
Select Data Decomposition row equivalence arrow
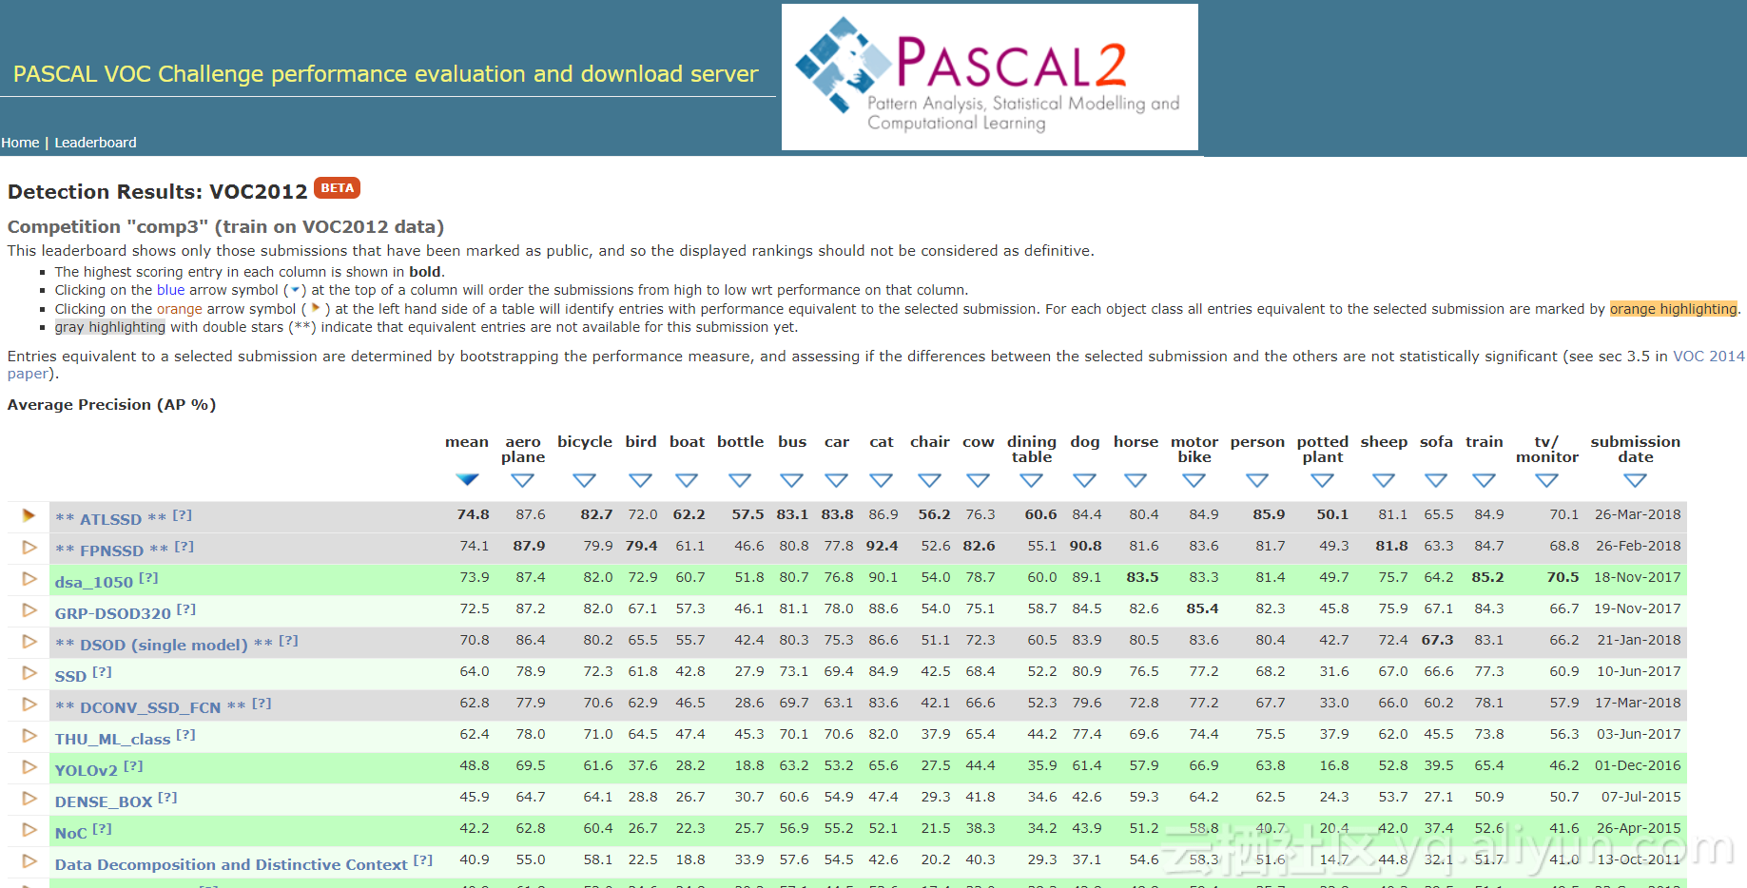29,860
